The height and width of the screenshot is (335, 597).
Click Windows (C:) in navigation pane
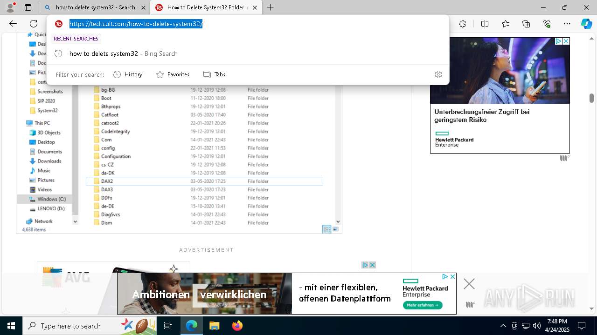(44, 199)
